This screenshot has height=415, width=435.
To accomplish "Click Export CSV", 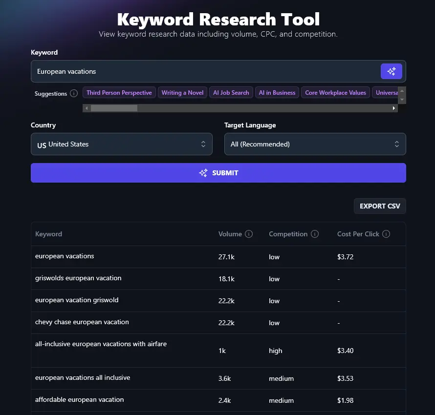I will [x=380, y=206].
